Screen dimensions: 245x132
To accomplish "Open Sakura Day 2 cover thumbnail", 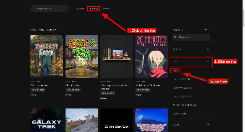I will 152,120.
